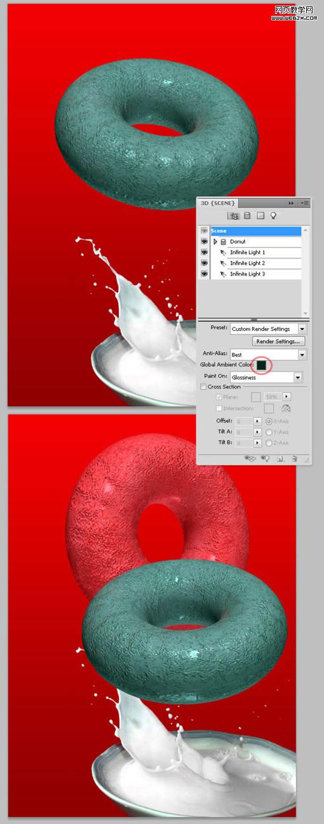Viewport: 324px width, 824px height.
Task: Select the filter by lights bulb icon
Action: pos(273,216)
